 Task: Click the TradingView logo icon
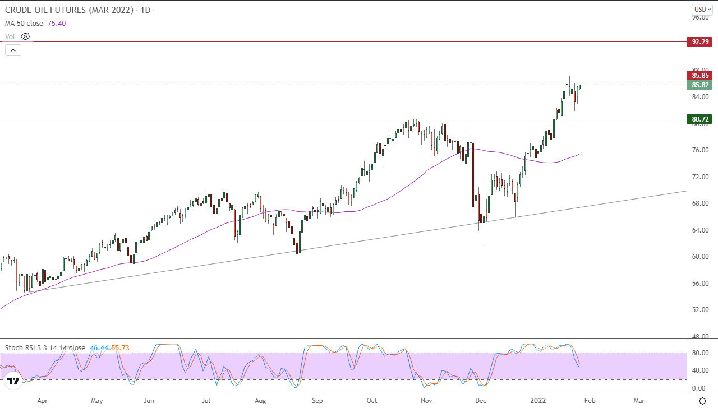click(x=13, y=381)
